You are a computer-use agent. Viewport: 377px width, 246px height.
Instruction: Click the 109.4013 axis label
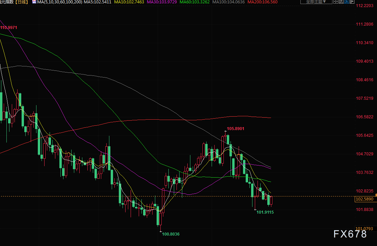pos(365,61)
